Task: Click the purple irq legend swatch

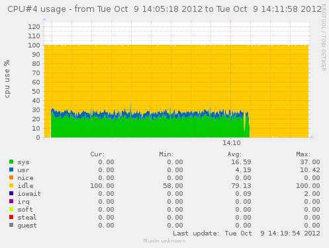Action: coord(11,201)
